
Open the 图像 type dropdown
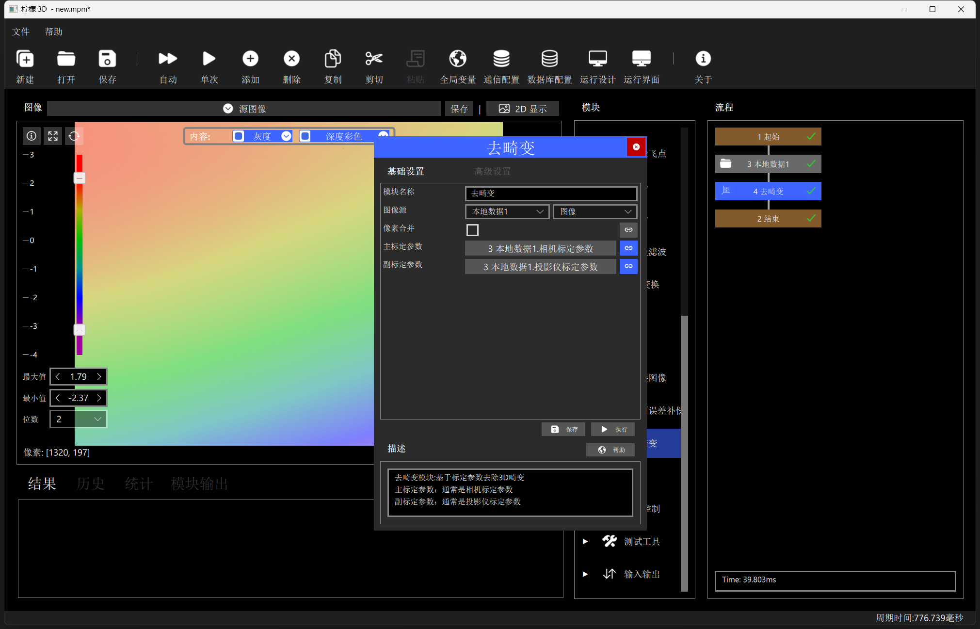pyautogui.click(x=595, y=211)
